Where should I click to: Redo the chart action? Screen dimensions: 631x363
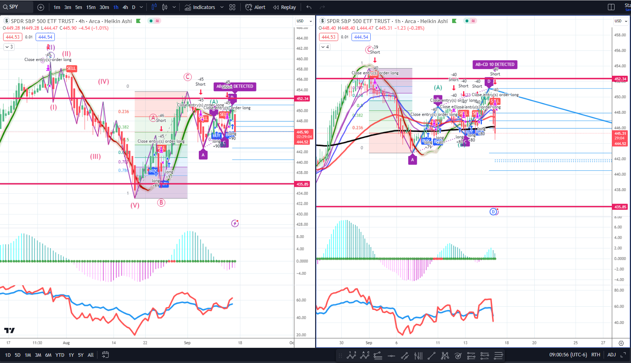tap(322, 7)
